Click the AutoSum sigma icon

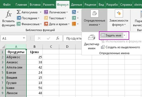18,12
